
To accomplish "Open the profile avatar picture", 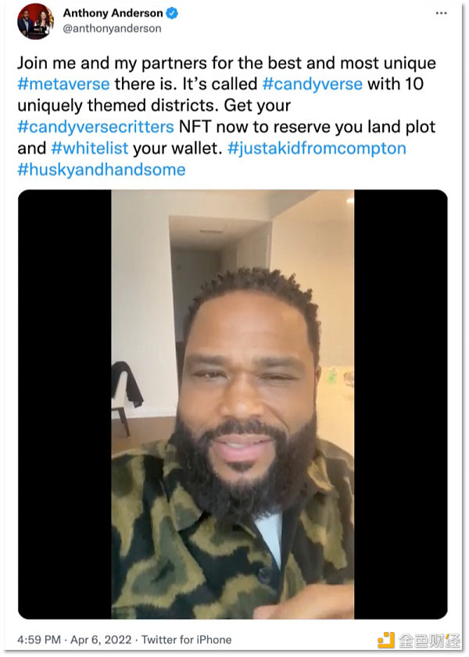I will 35,21.
